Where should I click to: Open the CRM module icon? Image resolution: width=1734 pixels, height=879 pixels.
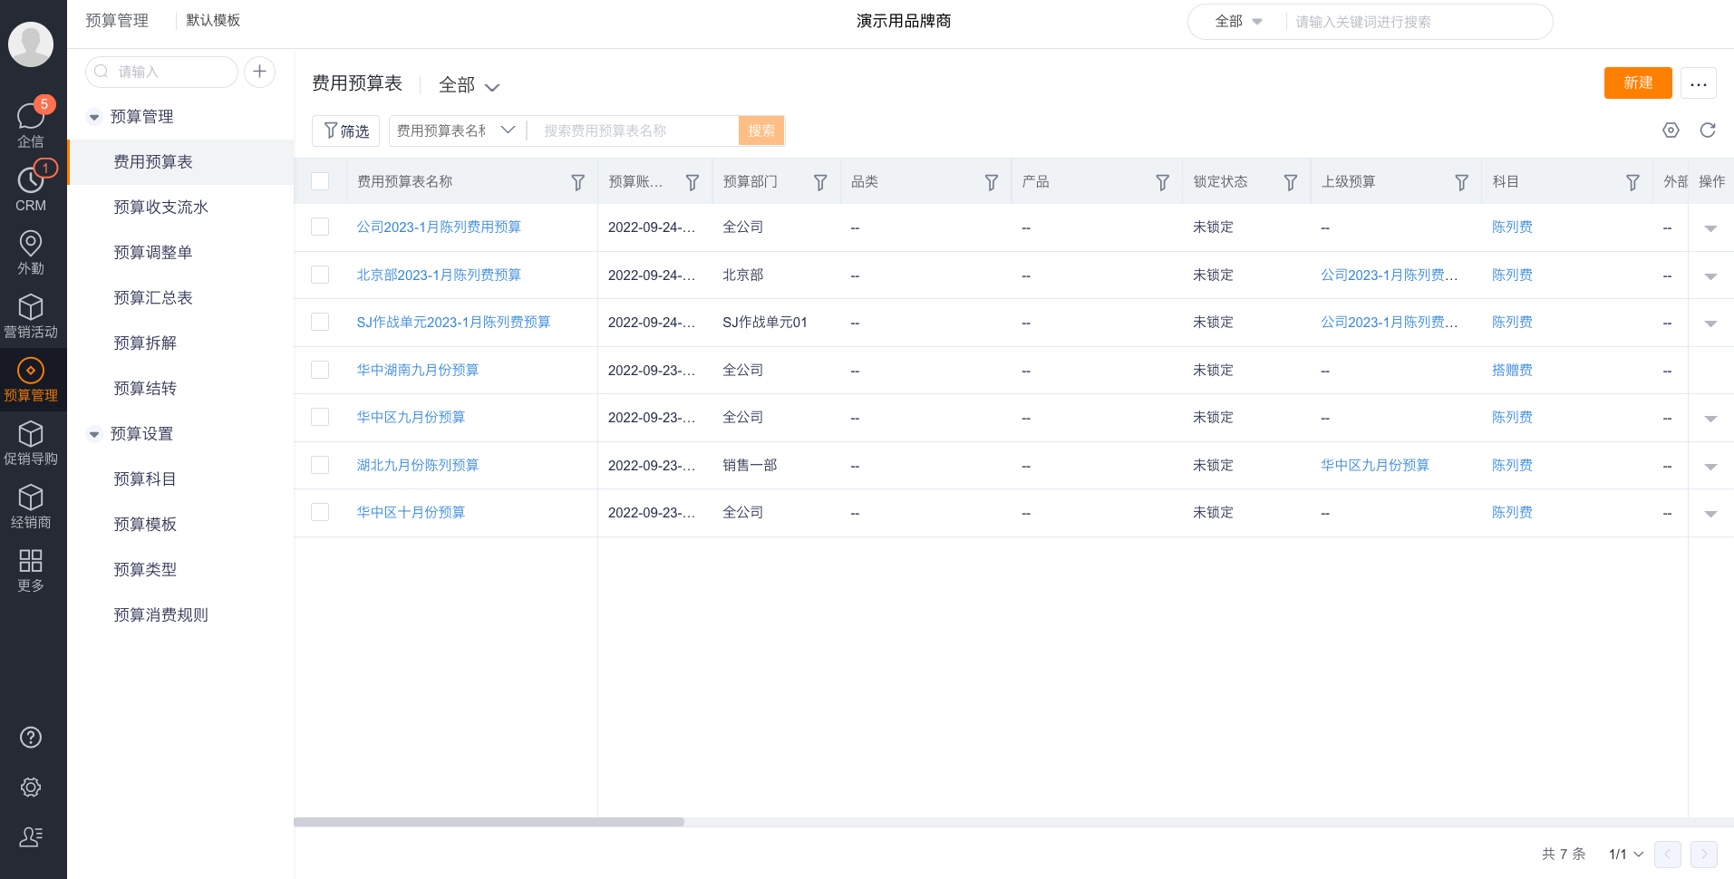31,188
